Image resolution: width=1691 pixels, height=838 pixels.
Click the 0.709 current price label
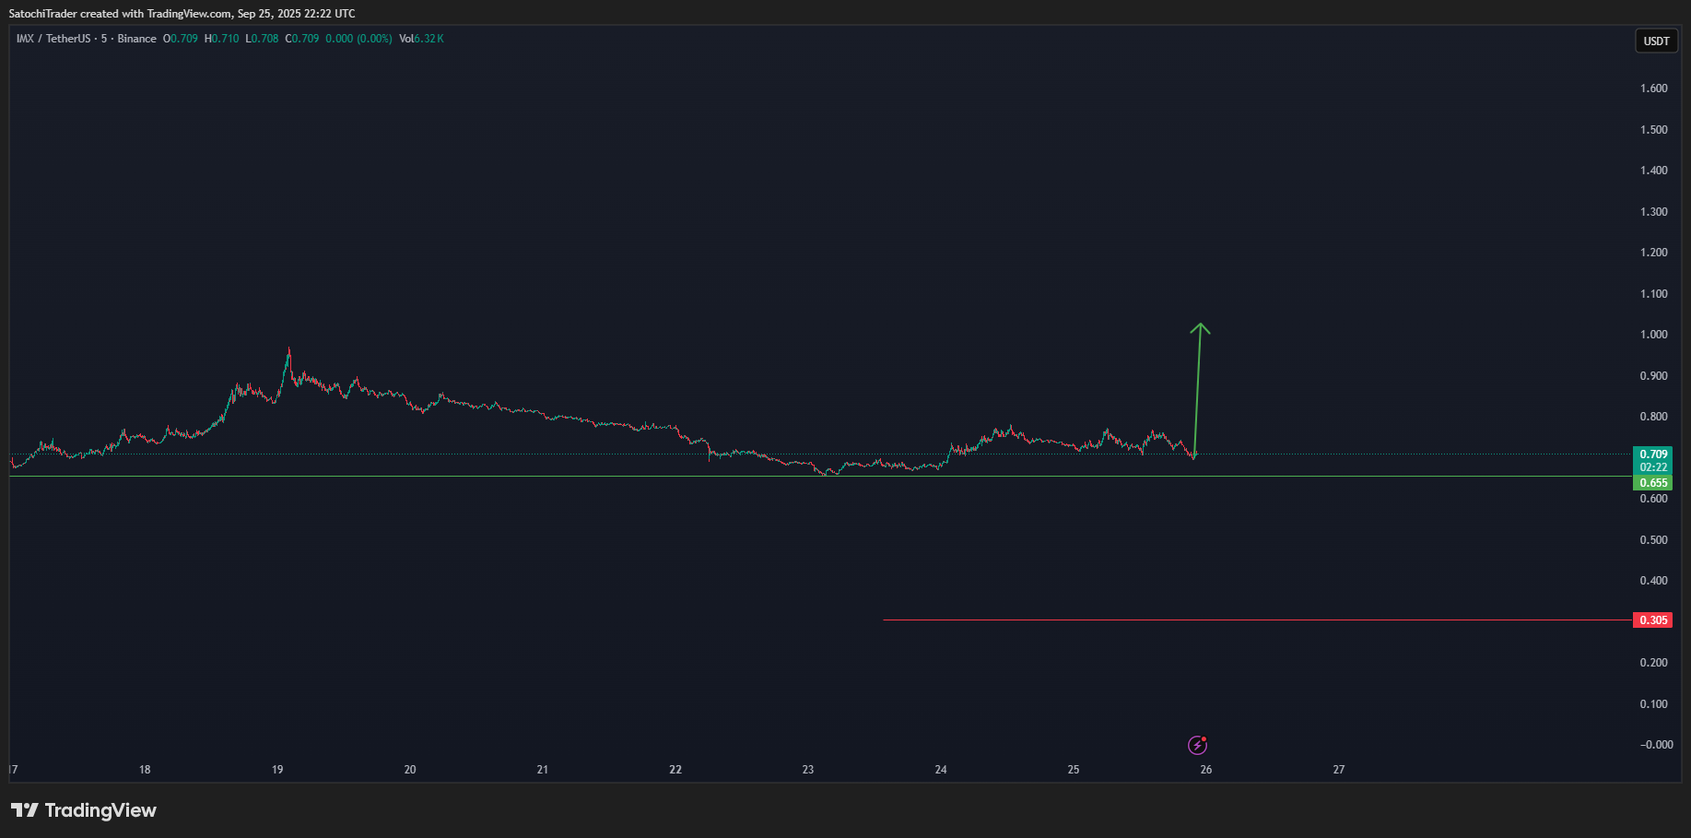tap(1653, 454)
